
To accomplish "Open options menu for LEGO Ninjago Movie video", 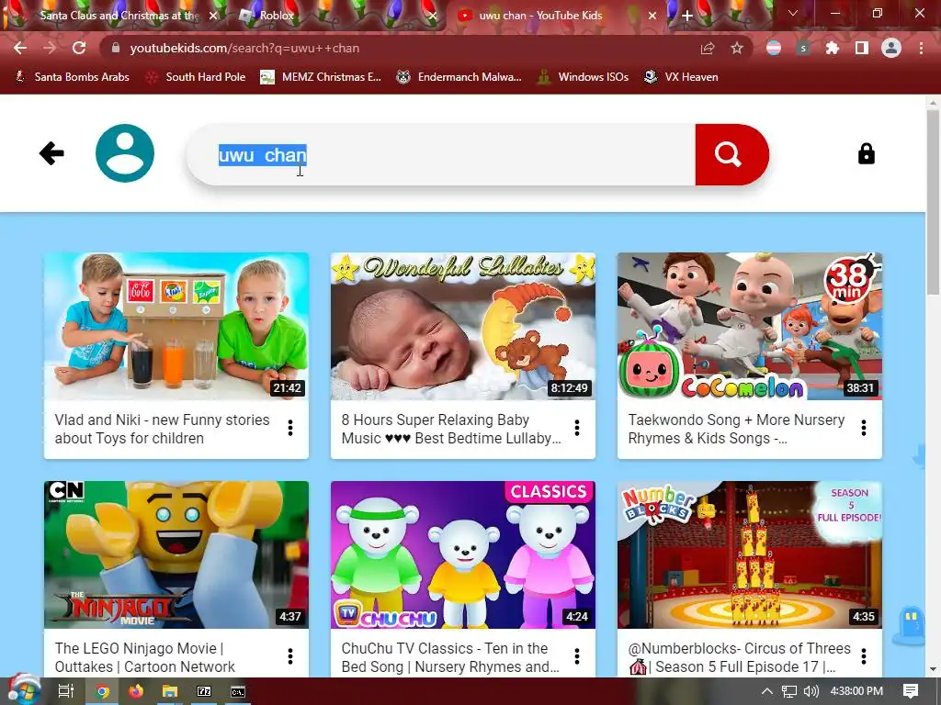I will [290, 656].
